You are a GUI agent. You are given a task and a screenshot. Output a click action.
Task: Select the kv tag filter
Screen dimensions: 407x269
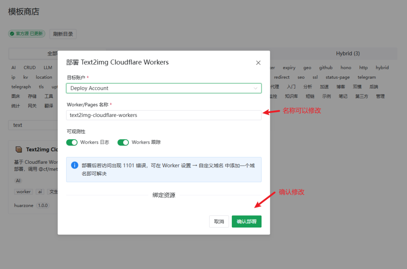26,77
